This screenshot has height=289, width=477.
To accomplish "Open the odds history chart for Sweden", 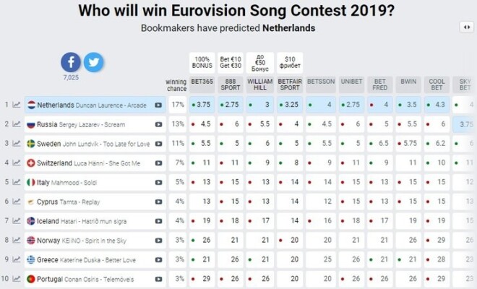I will pyautogui.click(x=16, y=143).
